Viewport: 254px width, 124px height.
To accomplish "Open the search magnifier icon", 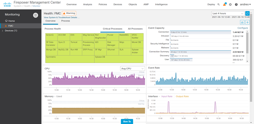I will pyautogui.click(x=218, y=4).
